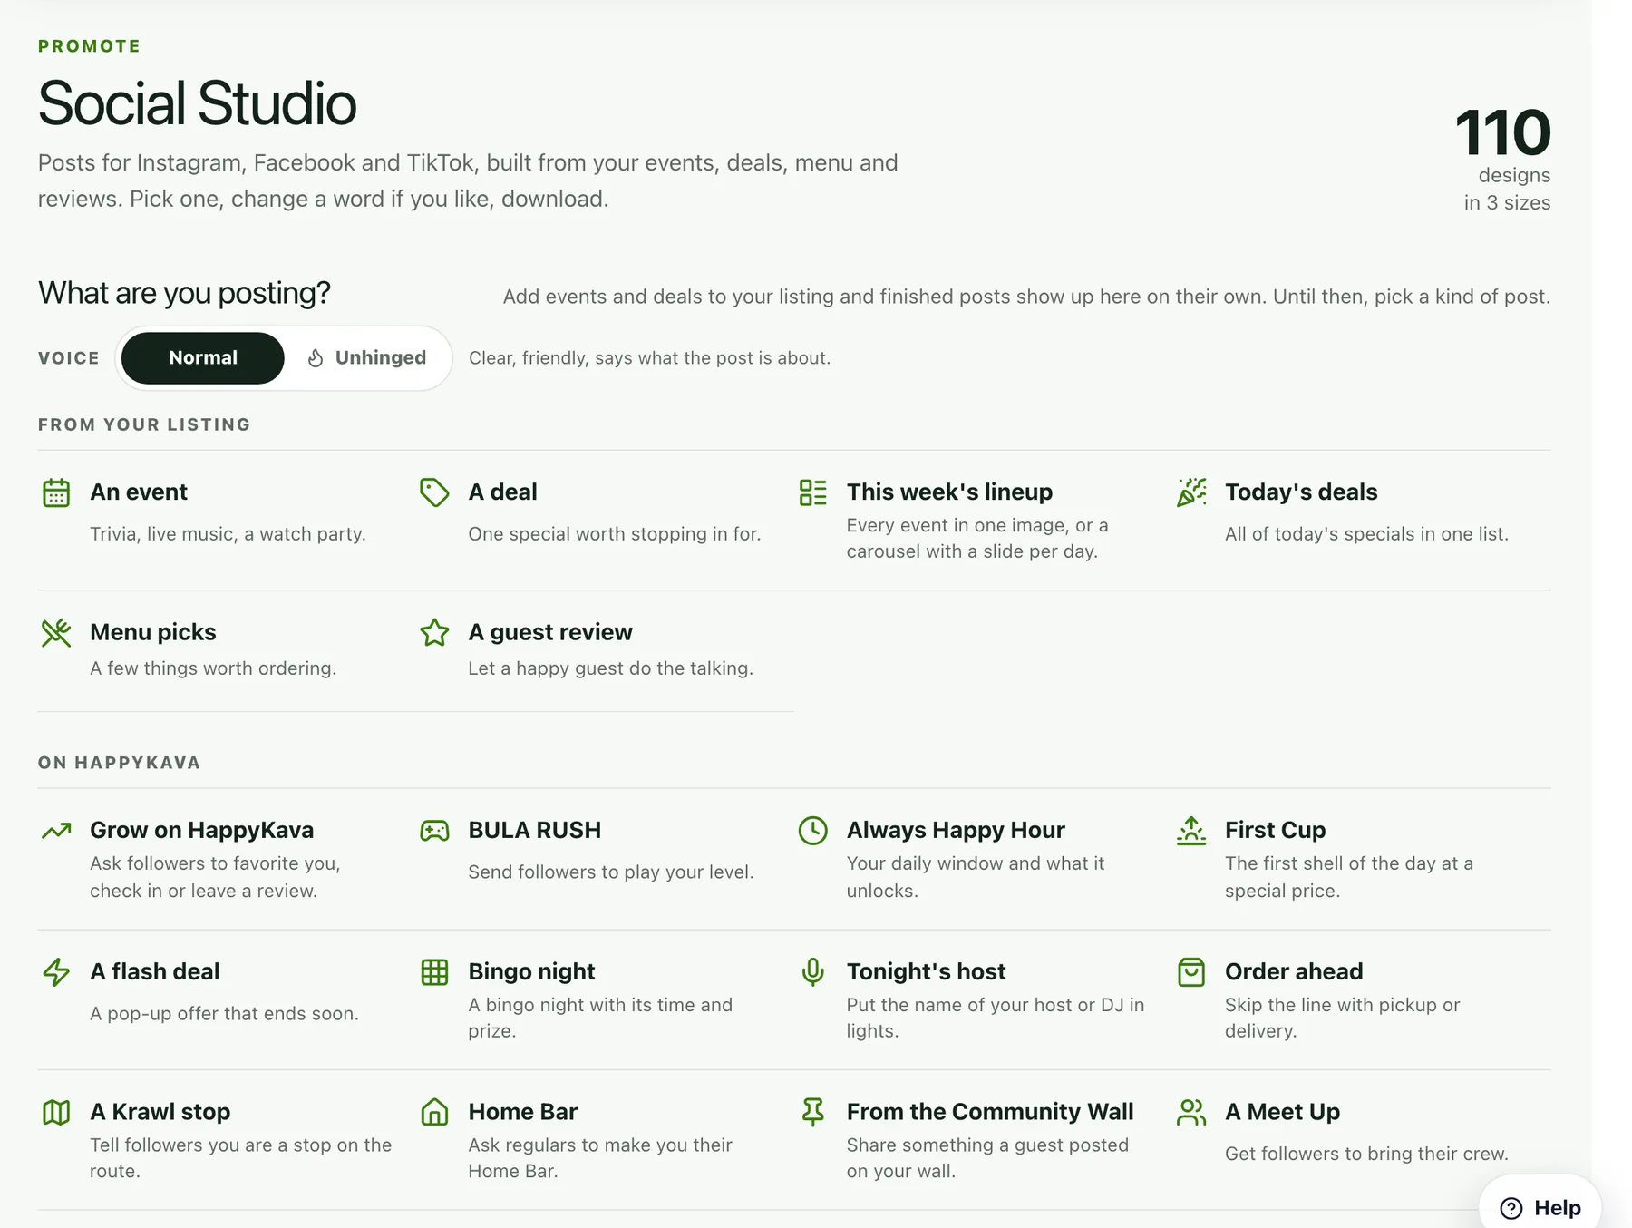The image size is (1632, 1228).
Task: Click the star icon beside A guest review
Action: click(434, 632)
